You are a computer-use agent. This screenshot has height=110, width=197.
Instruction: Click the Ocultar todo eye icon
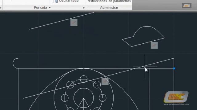[x=56, y=1]
